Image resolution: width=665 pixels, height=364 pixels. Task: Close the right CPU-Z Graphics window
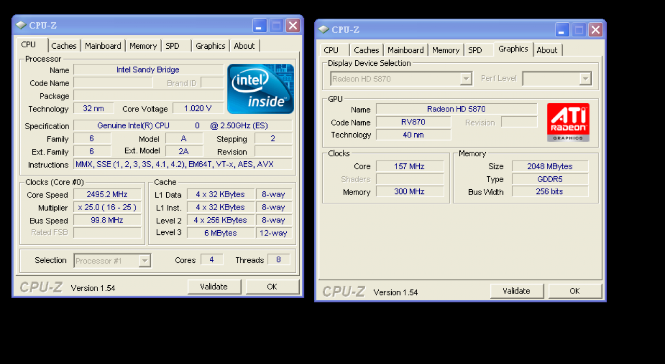coord(595,30)
